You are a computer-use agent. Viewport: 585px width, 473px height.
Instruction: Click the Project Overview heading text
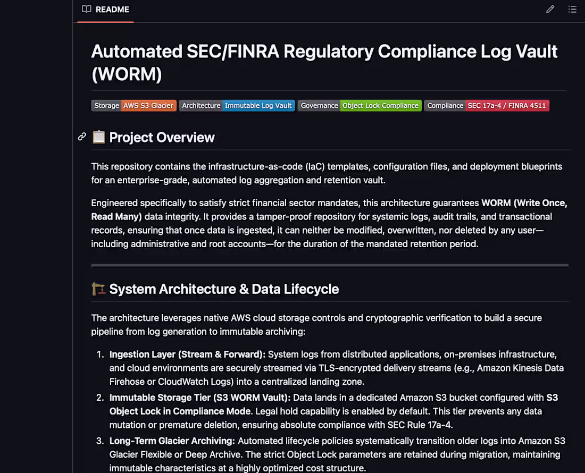162,138
